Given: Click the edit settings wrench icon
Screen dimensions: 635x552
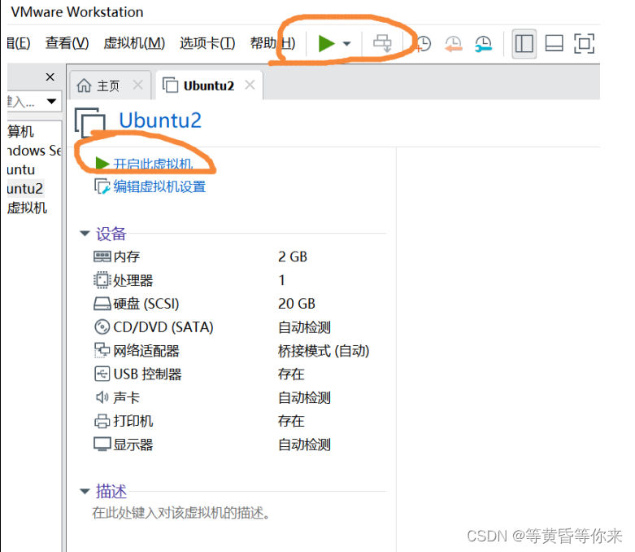Looking at the screenshot, I should click(x=102, y=186).
